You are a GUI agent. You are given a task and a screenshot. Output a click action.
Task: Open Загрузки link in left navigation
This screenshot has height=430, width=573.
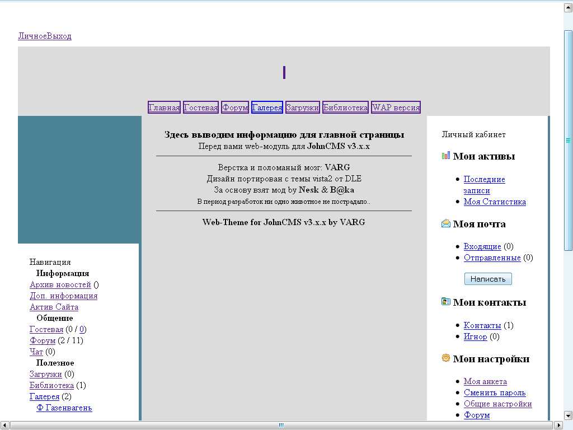click(46, 374)
